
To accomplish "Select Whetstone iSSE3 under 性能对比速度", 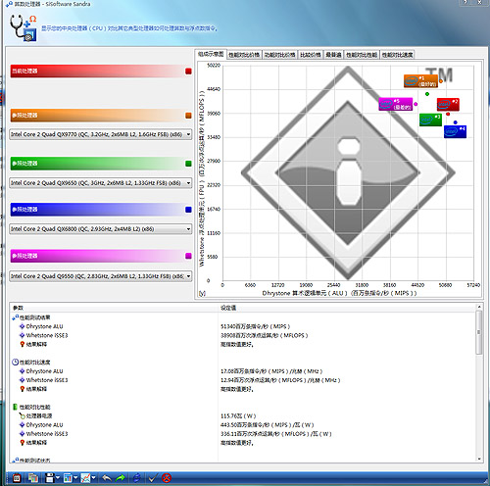I will (47, 380).
